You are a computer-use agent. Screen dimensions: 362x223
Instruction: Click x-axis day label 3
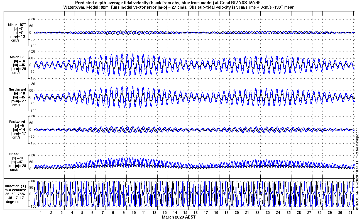pos(61,213)
